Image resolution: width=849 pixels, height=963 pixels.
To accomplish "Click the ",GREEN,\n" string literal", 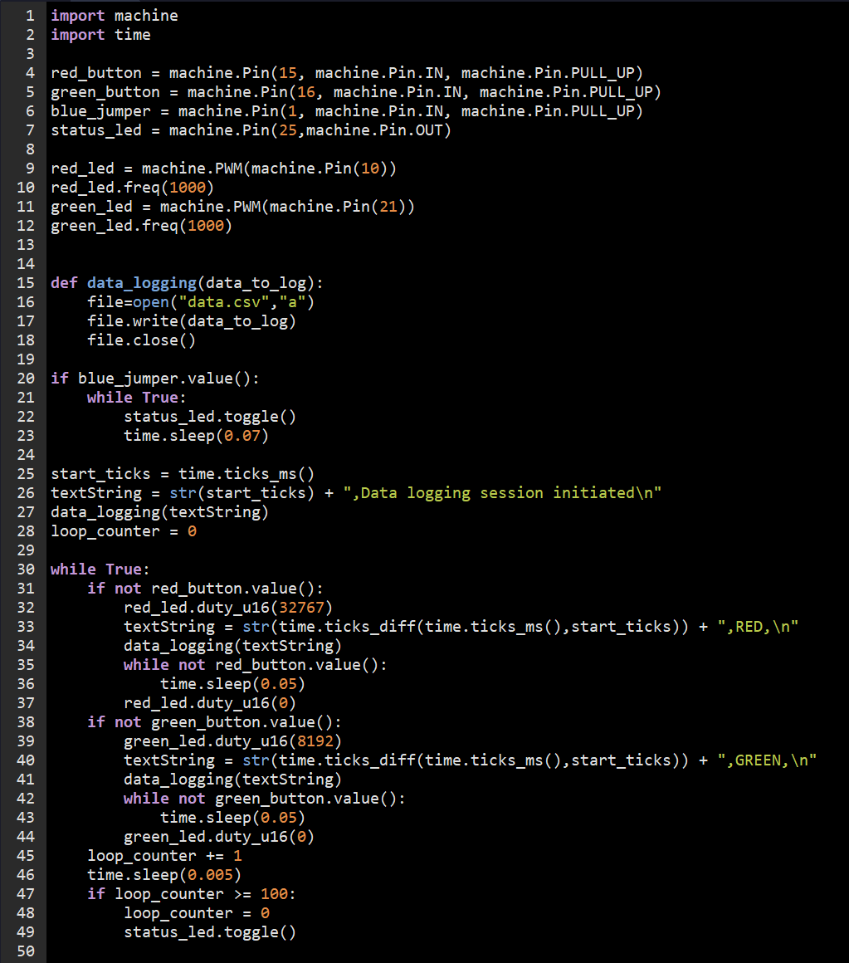I will tap(767, 760).
